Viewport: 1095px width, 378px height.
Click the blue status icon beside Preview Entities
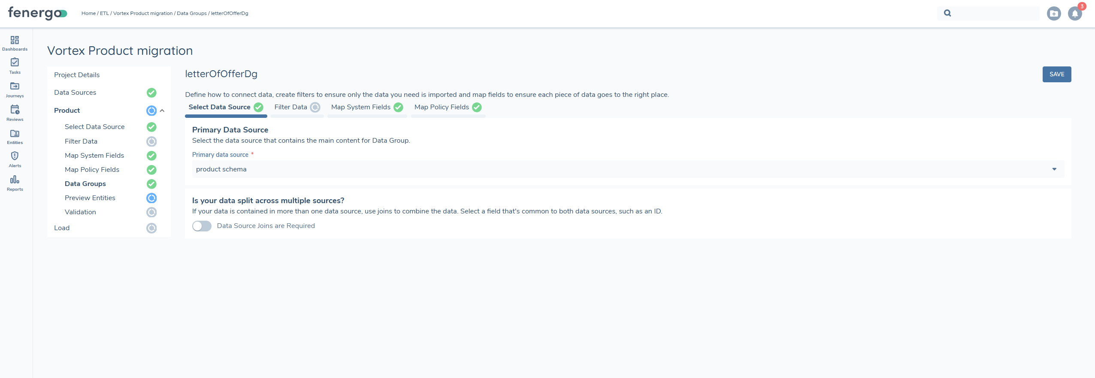click(x=151, y=198)
